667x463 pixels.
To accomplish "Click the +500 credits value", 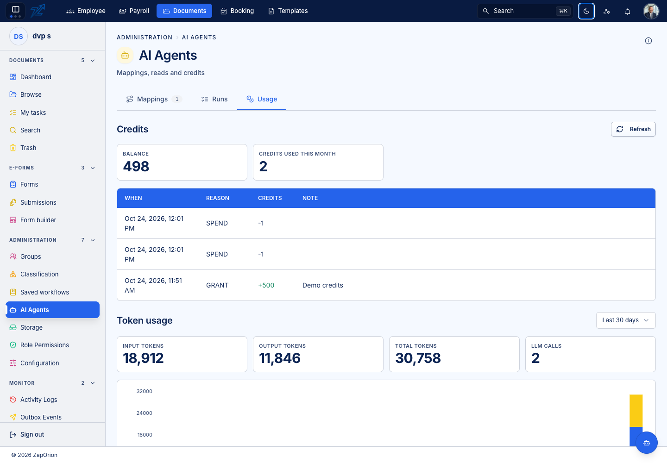I will (266, 285).
